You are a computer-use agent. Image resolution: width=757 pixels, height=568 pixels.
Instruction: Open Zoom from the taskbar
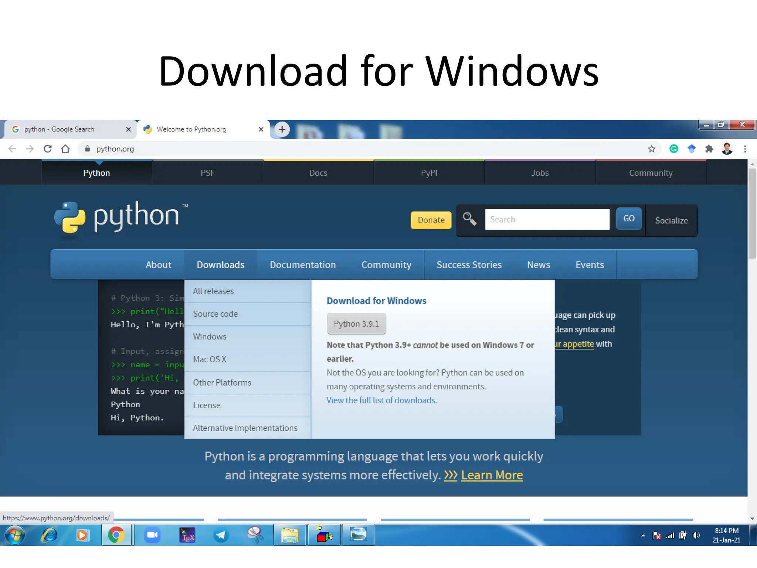(x=152, y=535)
